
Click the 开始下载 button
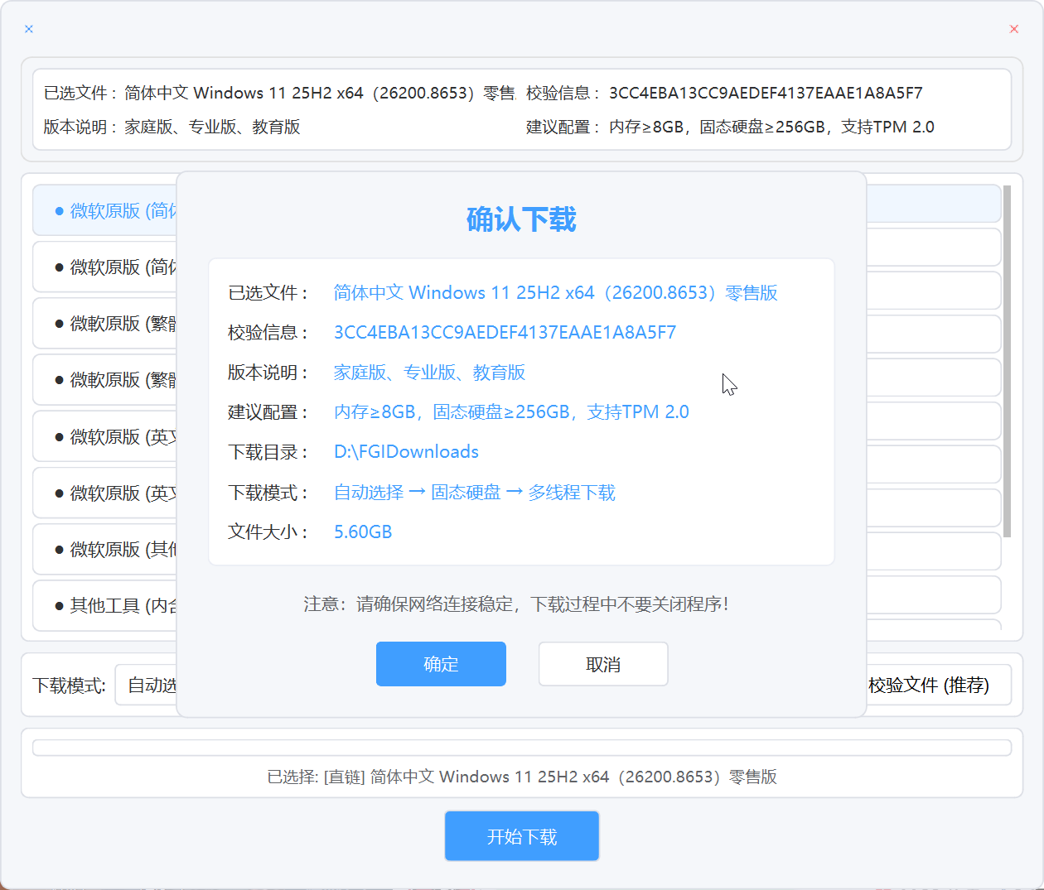pyautogui.click(x=522, y=836)
